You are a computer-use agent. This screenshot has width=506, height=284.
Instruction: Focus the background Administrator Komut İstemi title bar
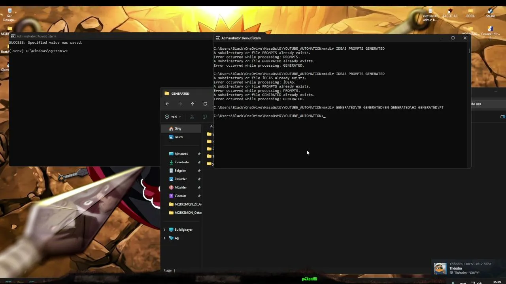[111, 36]
